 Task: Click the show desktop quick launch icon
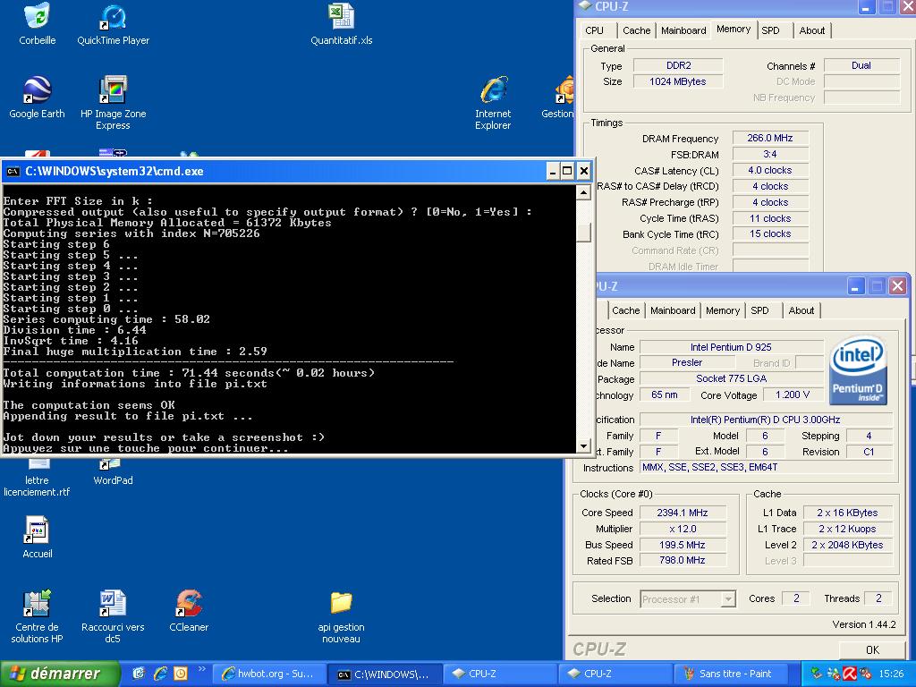click(x=139, y=674)
